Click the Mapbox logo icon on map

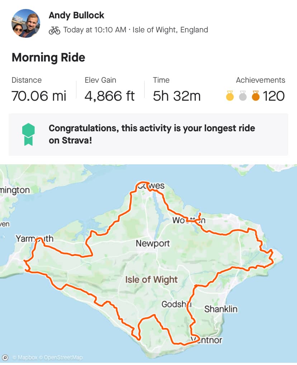pos(5,357)
